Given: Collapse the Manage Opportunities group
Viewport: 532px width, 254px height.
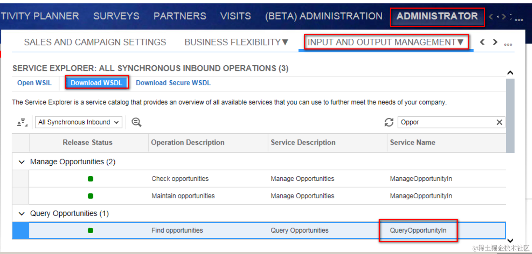Looking at the screenshot, I should 22,162.
